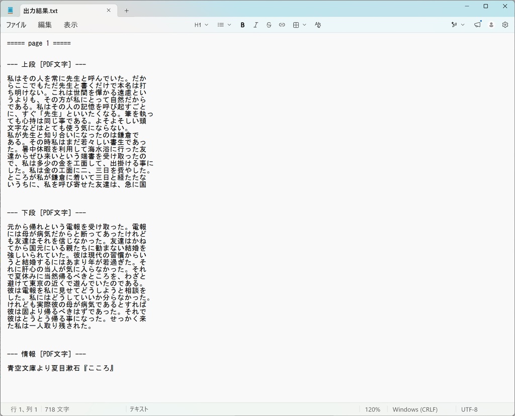
Task: Click line starting いうちに、私を呼び寄せた
Action: tap(76, 184)
